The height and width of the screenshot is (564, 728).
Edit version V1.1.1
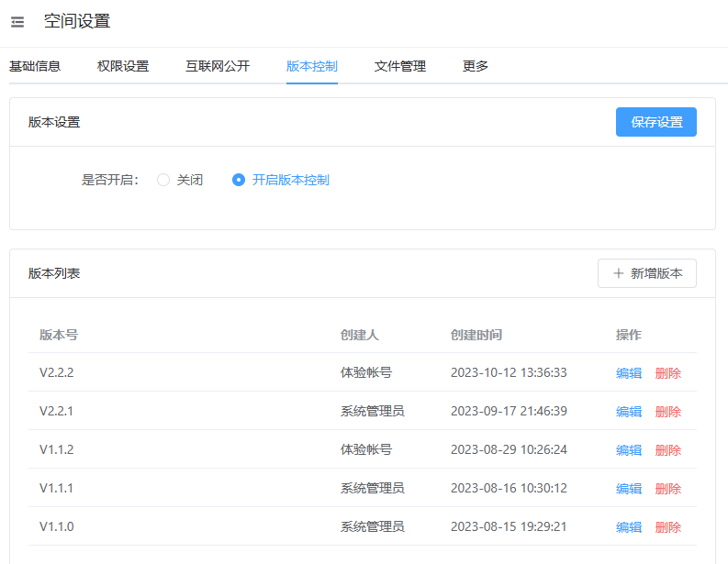click(x=629, y=489)
